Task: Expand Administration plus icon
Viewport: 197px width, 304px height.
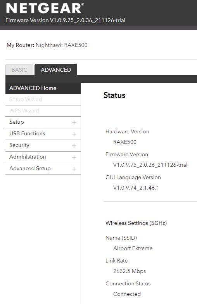Action: 74,157
